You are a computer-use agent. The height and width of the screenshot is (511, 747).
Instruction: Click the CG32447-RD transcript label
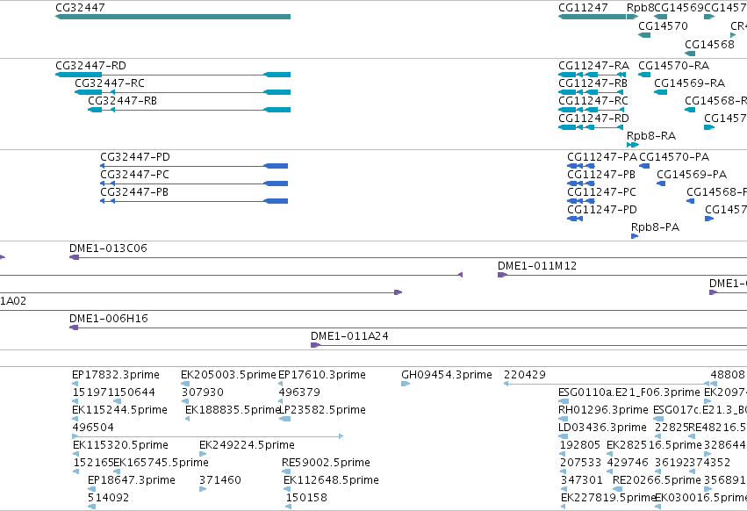point(90,65)
